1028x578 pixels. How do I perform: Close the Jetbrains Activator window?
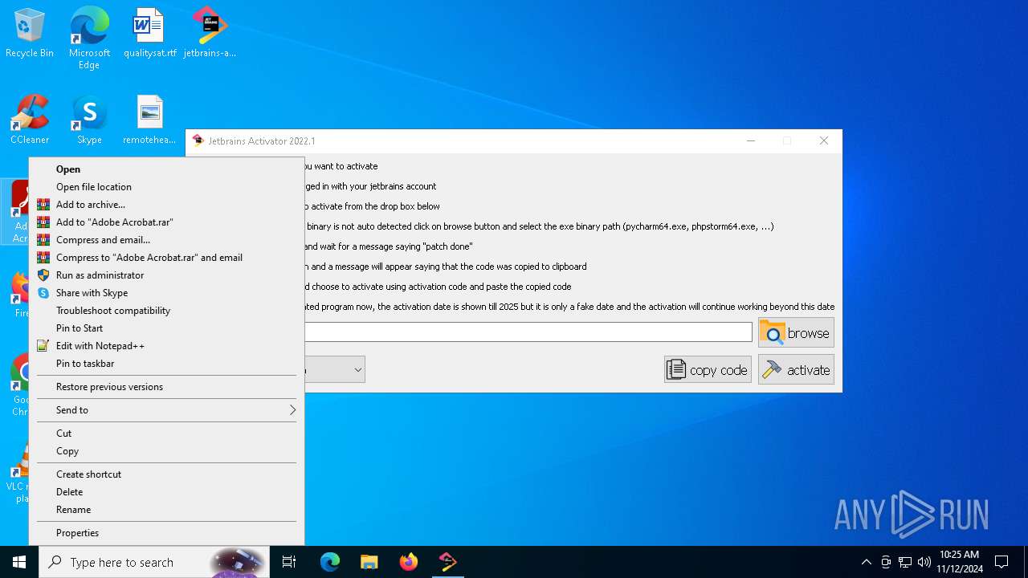click(x=823, y=140)
